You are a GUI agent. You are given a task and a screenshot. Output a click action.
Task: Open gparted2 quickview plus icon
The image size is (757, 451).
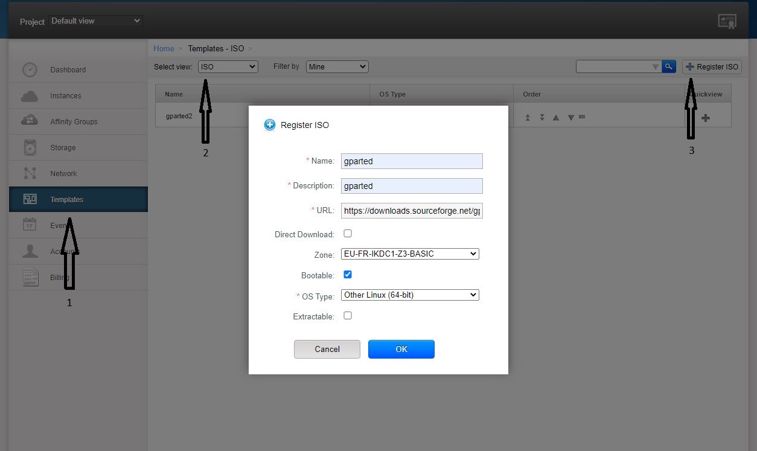point(705,118)
